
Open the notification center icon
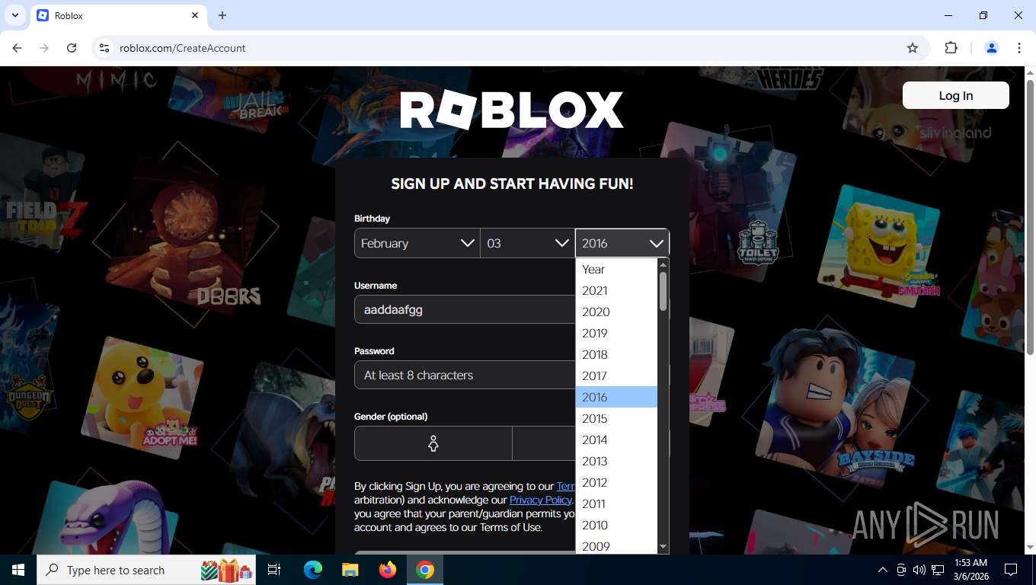pos(1011,570)
